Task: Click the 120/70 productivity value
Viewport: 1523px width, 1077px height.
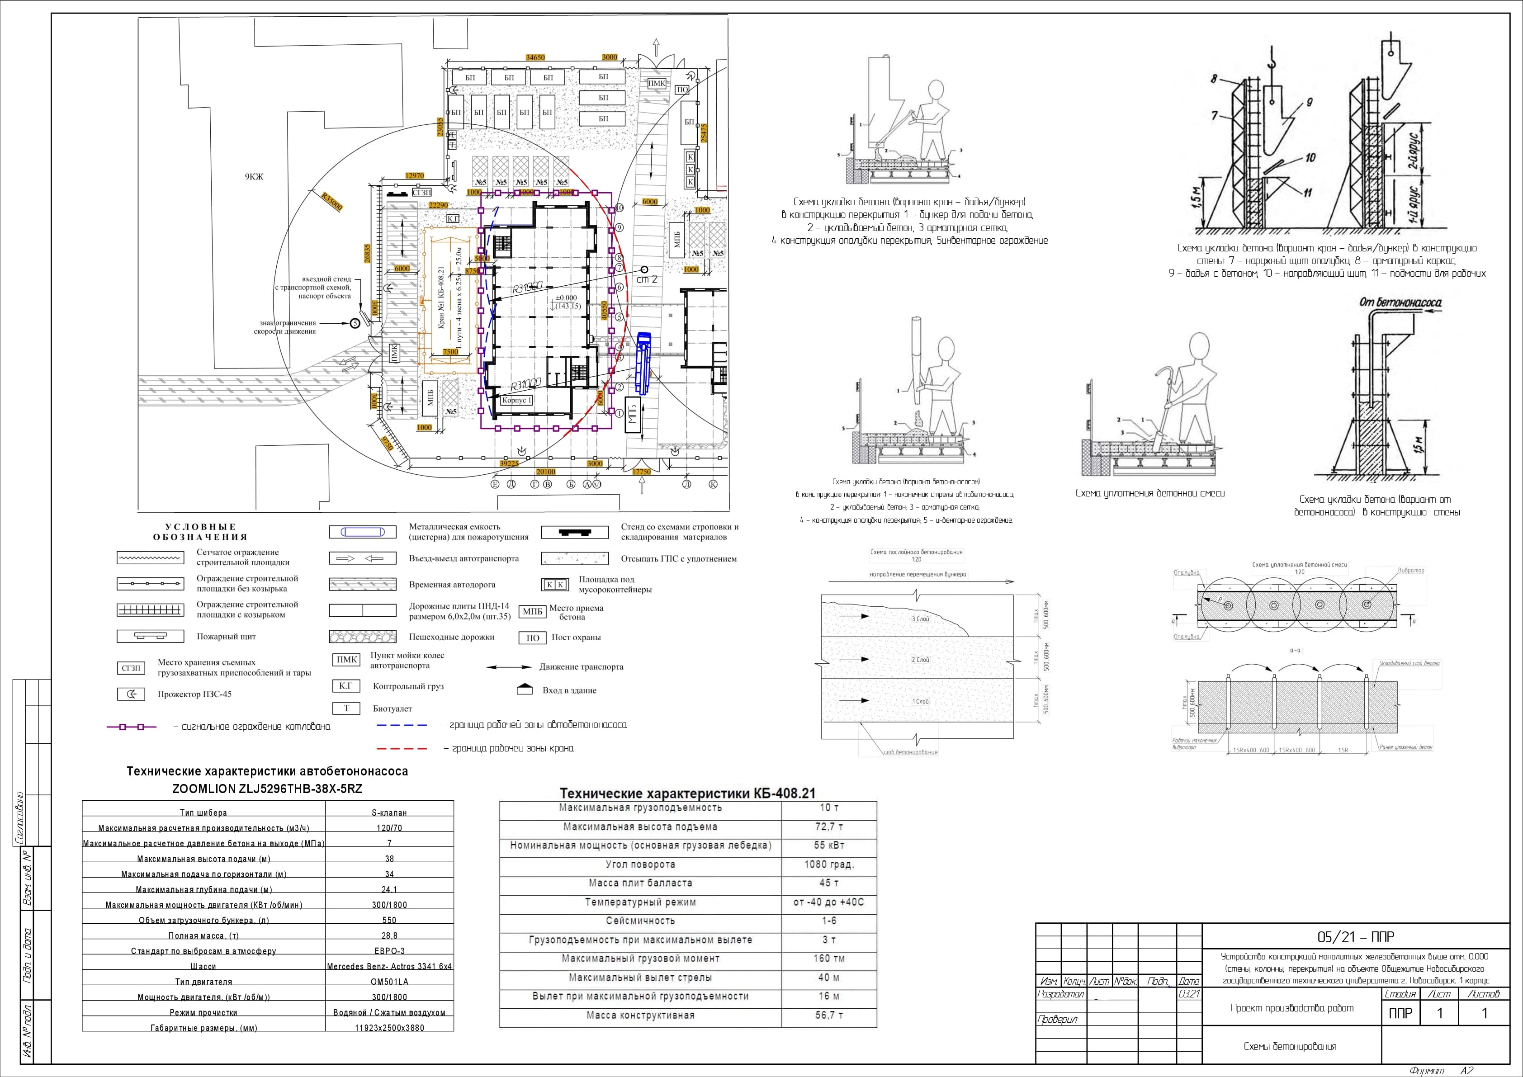Action: click(389, 828)
